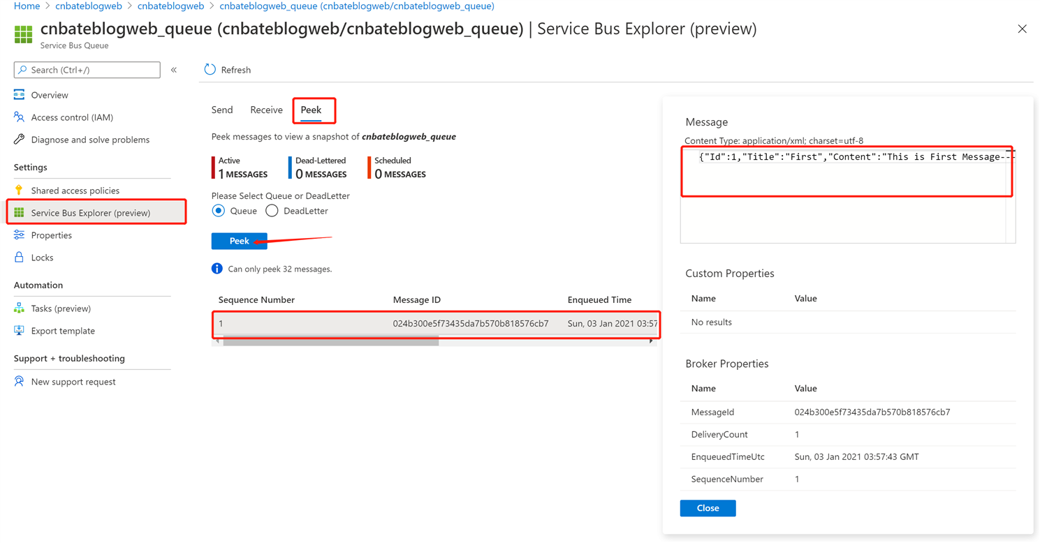Click the search magnifier icon in sidebar
This screenshot has width=1040, height=543.
[x=22, y=70]
